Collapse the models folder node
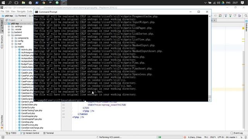Viewport: 248px width, 139px height. coord(12,47)
